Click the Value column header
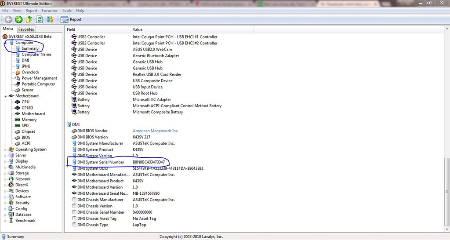Screen dimensions: 450x240 tap(192, 29)
